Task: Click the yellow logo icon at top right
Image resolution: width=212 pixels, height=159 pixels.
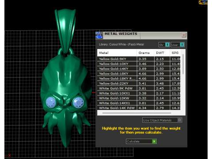Action: tap(203, 2)
